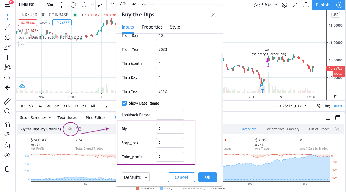Switch to the Style tab

click(x=175, y=27)
